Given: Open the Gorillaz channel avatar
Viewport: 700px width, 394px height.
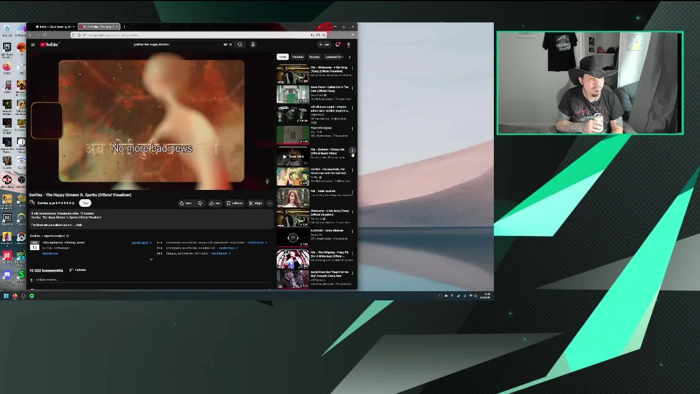Looking at the screenshot, I should [33, 203].
